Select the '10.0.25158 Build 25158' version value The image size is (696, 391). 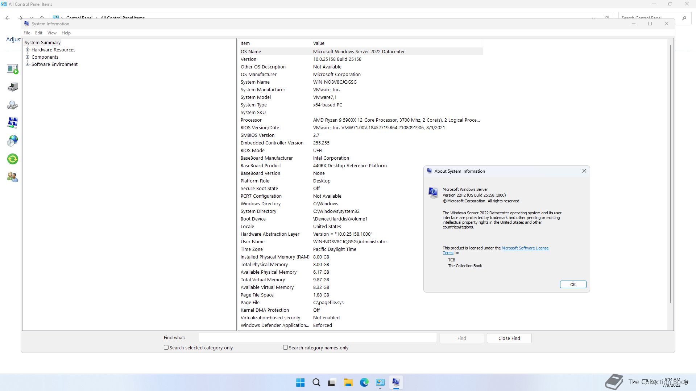pos(337,59)
